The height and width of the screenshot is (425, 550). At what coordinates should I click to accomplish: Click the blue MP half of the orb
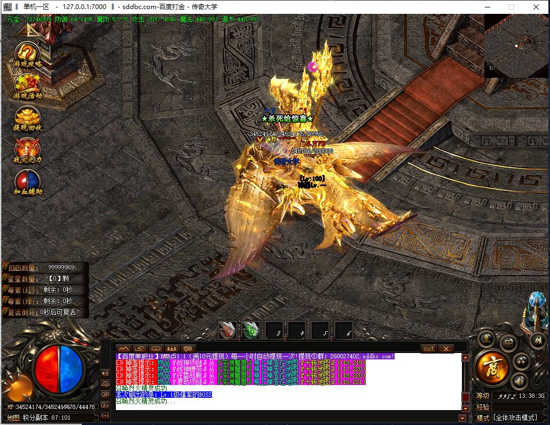point(71,368)
